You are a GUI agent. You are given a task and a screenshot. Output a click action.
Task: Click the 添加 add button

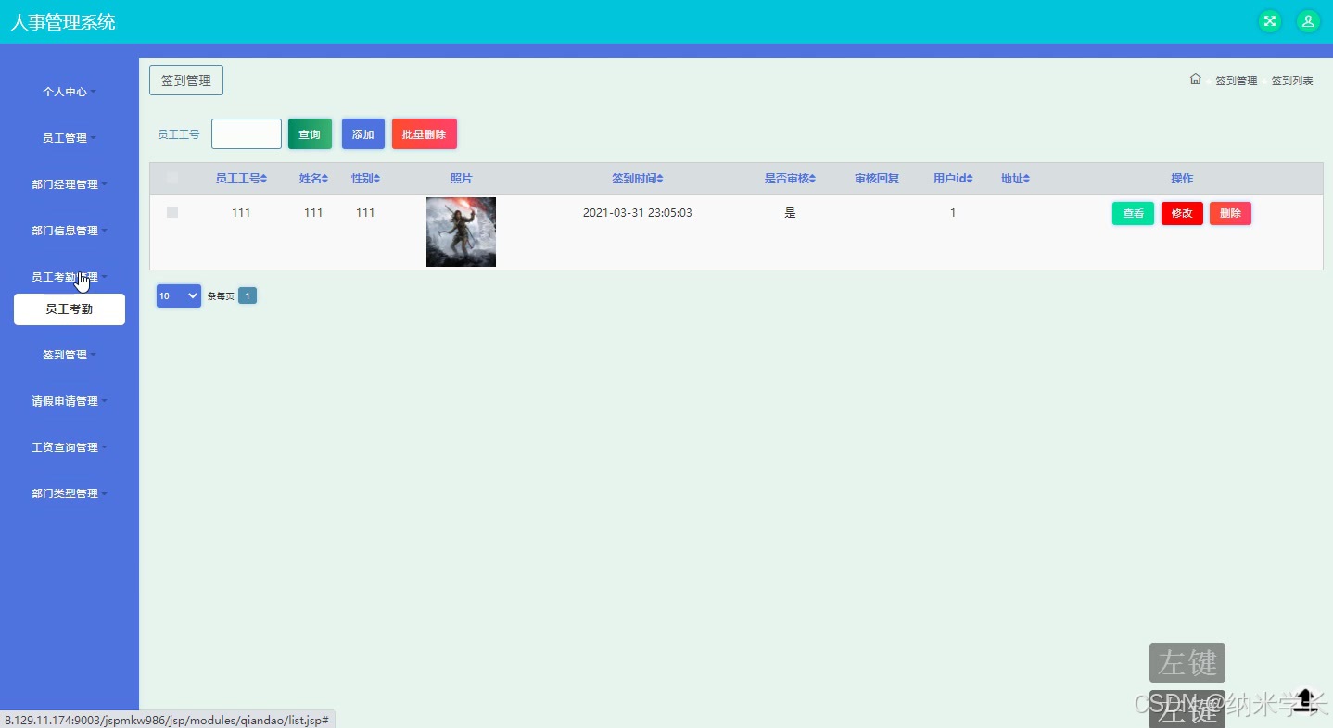363,134
